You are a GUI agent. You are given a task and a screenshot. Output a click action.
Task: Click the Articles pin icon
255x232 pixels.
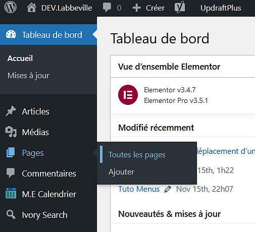(x=11, y=111)
